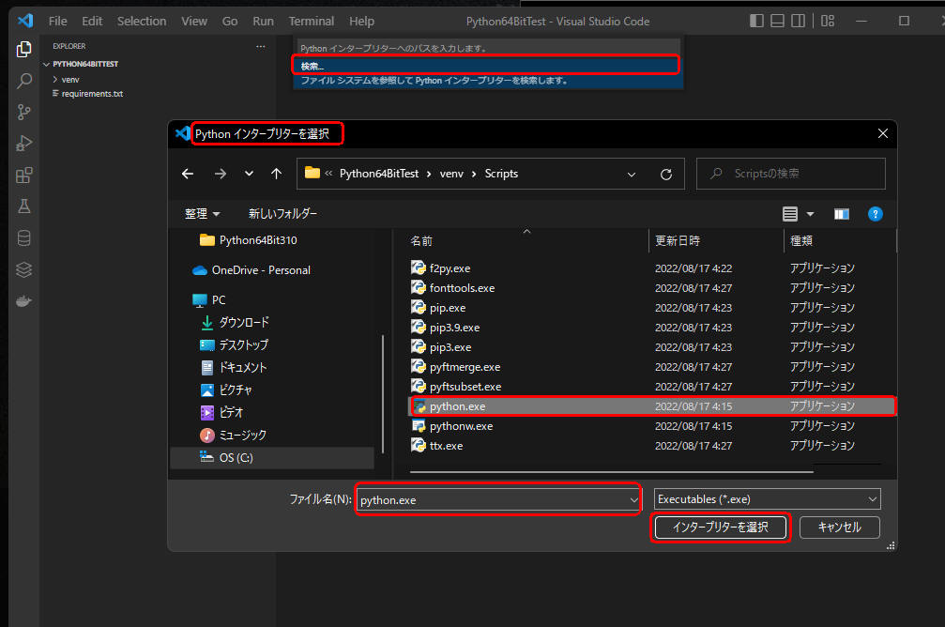
Task: Open the Explorer view in activity bar
Action: [24, 49]
